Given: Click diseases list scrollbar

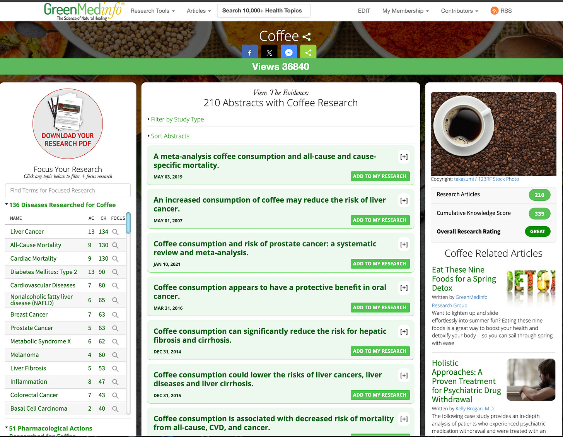Looking at the screenshot, I should [x=128, y=223].
